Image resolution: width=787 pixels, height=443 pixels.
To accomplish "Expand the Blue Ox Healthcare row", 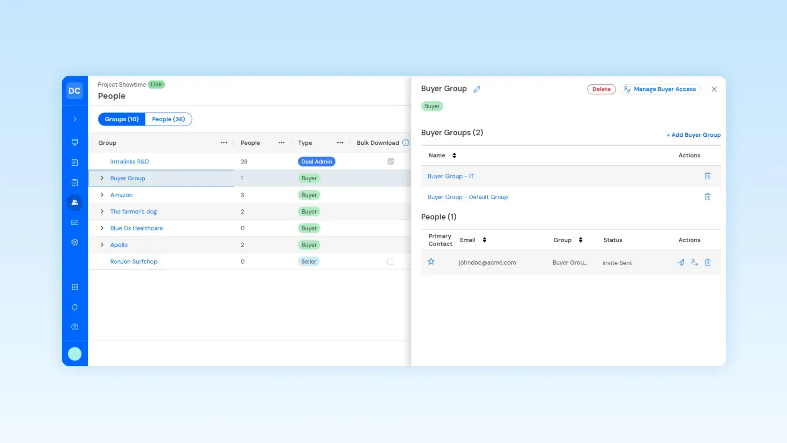I will (x=102, y=228).
